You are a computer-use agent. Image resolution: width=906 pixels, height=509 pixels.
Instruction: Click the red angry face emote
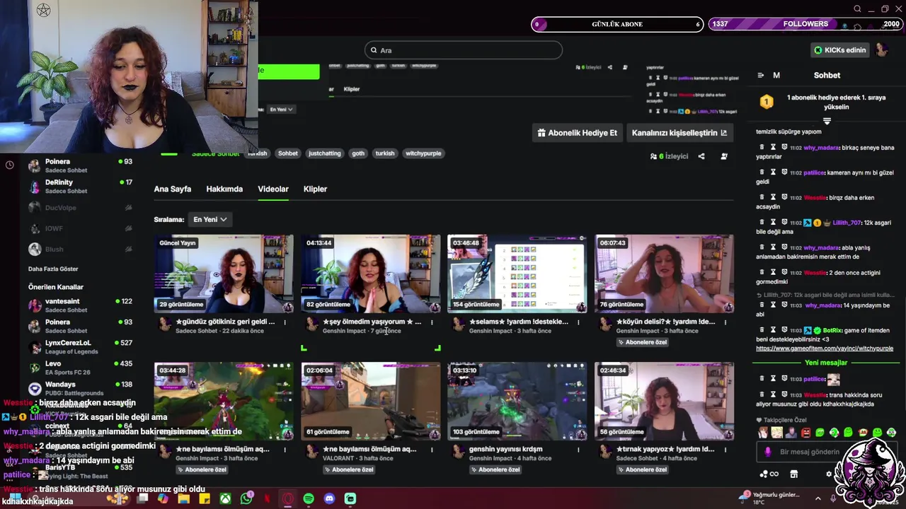[x=805, y=433]
